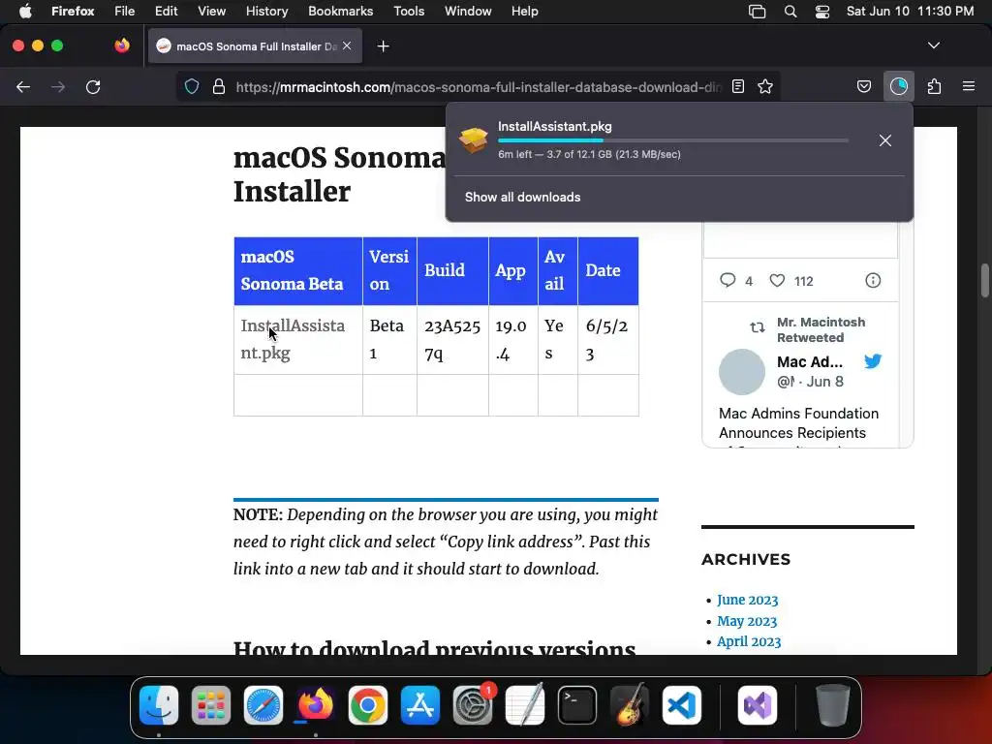The image size is (992, 744).
Task: Open the View menu
Action: (x=211, y=12)
